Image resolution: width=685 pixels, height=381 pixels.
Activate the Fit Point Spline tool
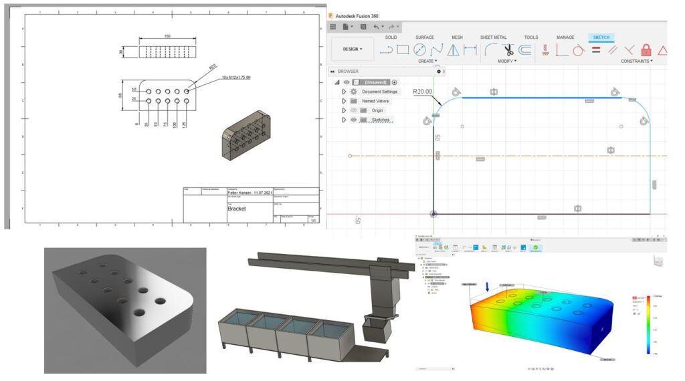click(x=436, y=49)
